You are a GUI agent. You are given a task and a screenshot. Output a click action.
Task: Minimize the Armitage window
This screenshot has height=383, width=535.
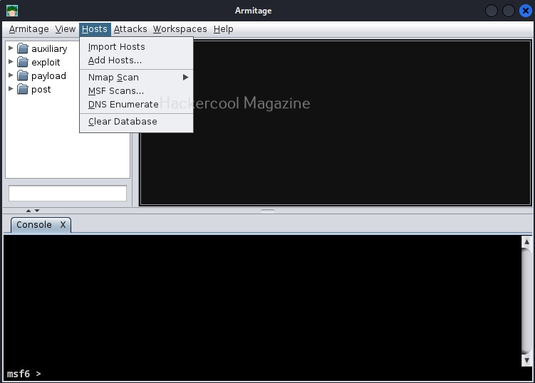click(492, 11)
